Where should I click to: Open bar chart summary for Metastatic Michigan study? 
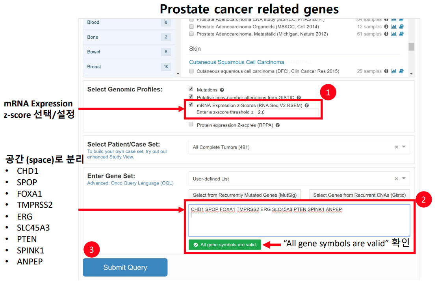pyautogui.click(x=393, y=34)
